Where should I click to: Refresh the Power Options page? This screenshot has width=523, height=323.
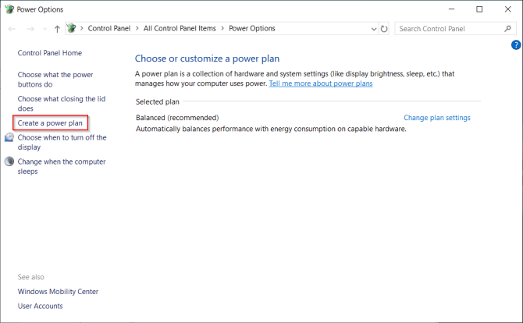coord(383,29)
